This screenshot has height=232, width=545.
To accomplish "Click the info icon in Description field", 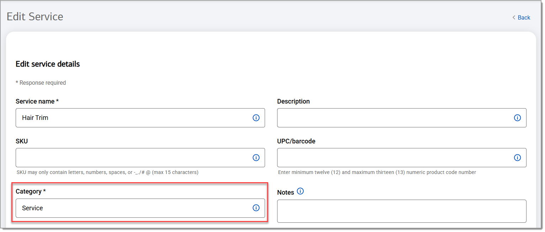I will coord(517,118).
